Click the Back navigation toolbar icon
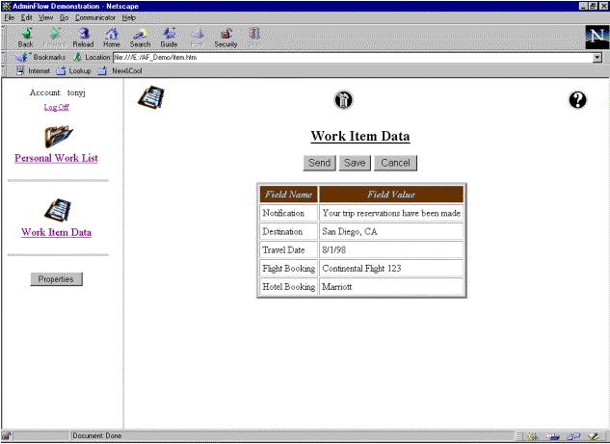610x444 pixels. click(x=25, y=37)
